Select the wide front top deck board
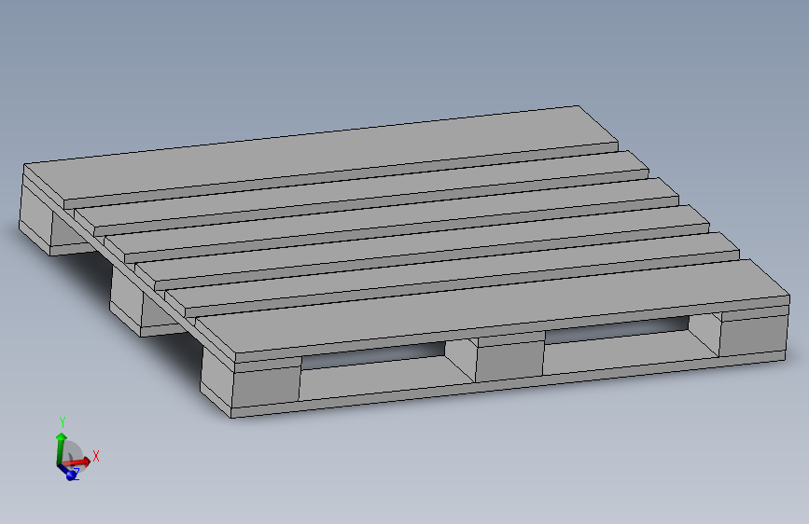809x524 pixels. (x=493, y=307)
